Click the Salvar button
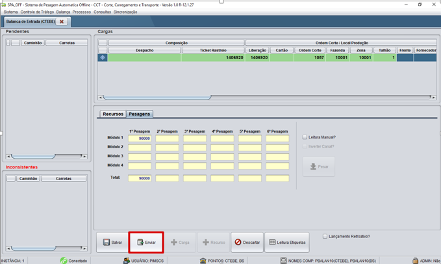The height and width of the screenshot is (264, 441). click(x=112, y=243)
